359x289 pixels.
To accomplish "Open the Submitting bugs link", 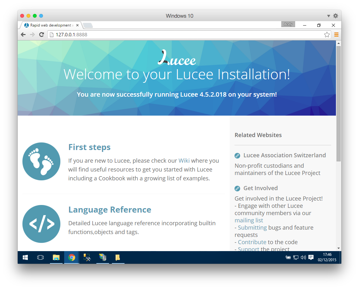I will click(252, 228).
